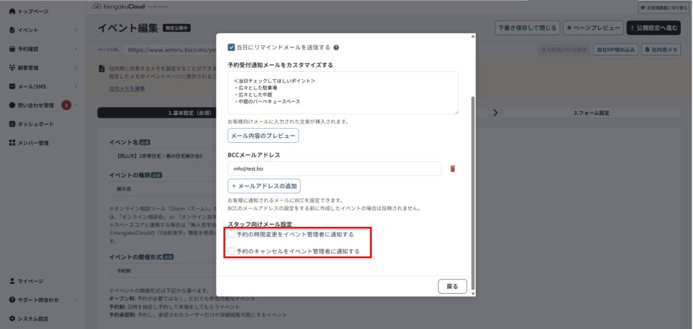
Task: Uncheck 当日にリマインドメールを送信する
Action: (x=231, y=47)
